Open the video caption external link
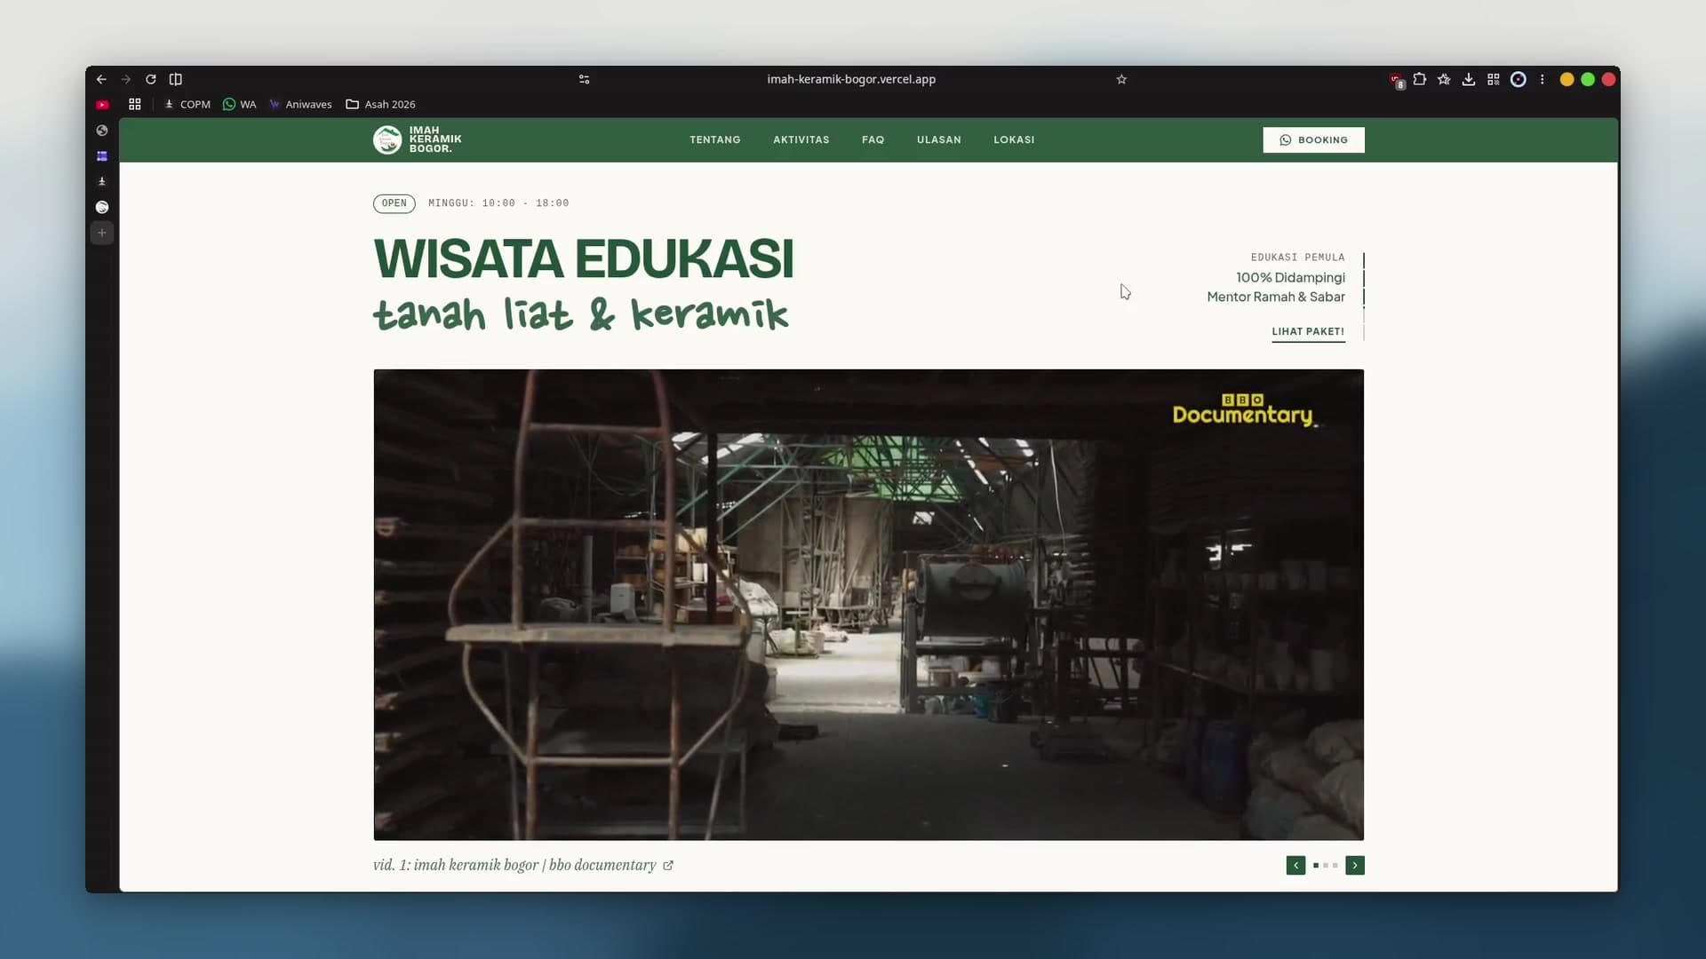The height and width of the screenshot is (959, 1706). [x=668, y=866]
